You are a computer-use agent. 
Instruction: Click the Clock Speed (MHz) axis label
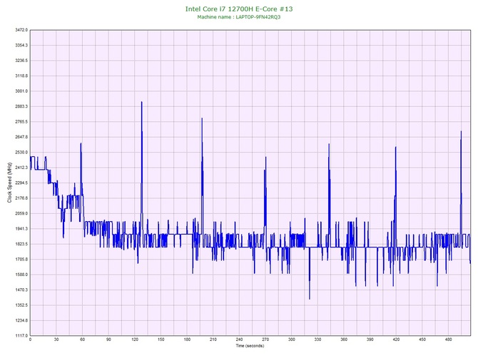[x=9, y=182]
